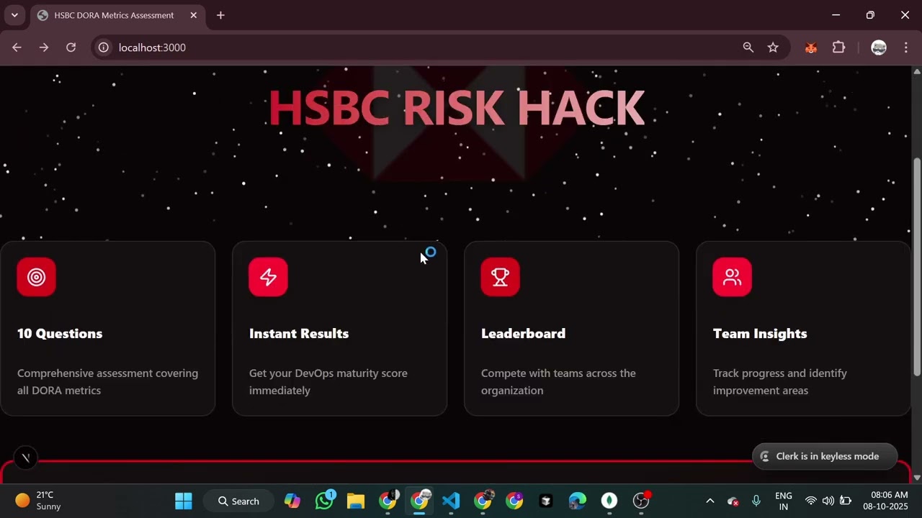Click the scrollbar down arrow

tap(917, 478)
